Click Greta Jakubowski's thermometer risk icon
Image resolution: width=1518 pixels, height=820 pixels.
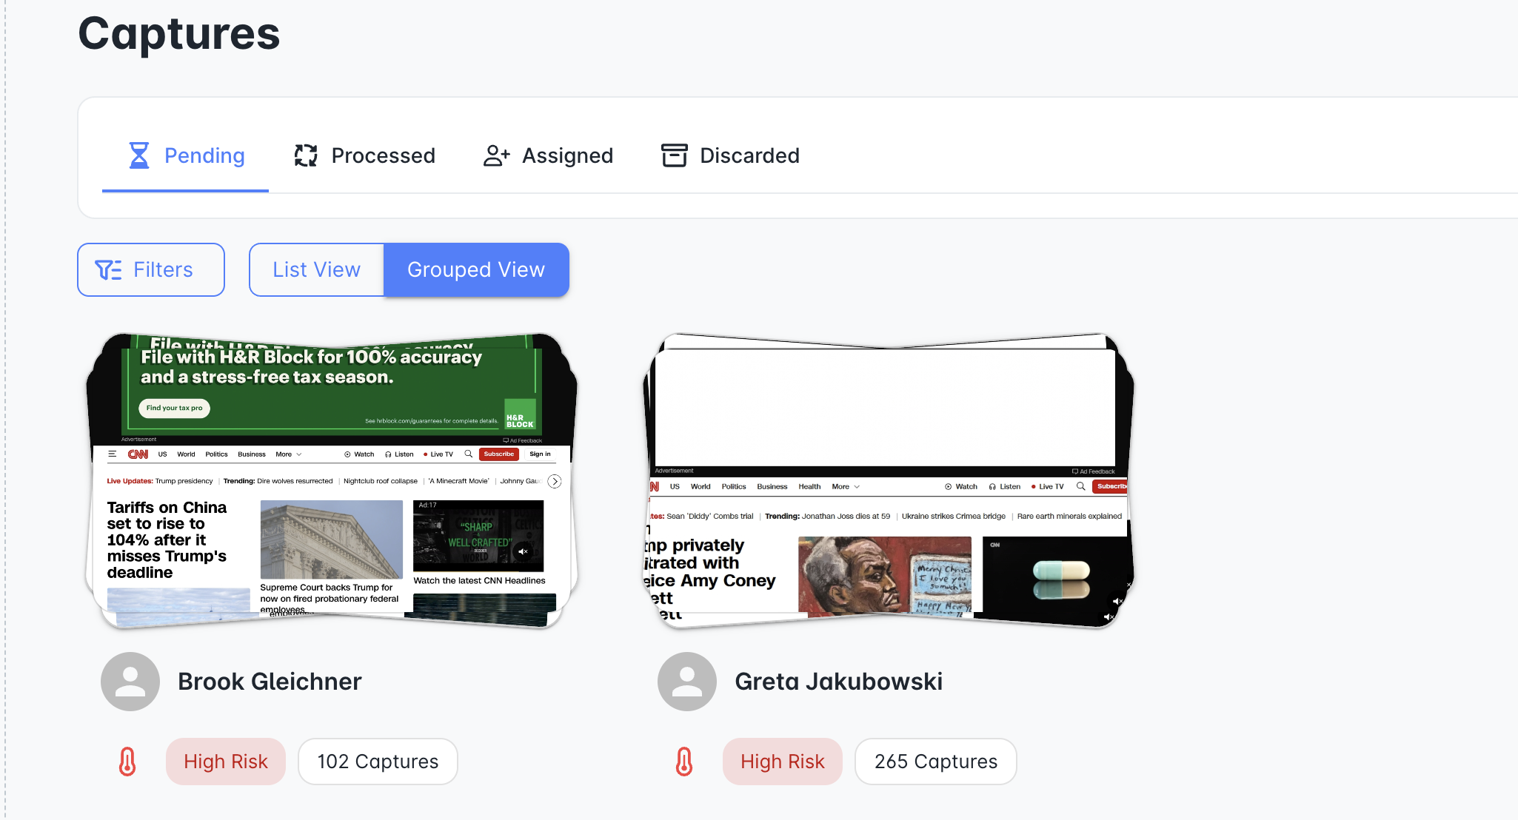[x=684, y=762]
